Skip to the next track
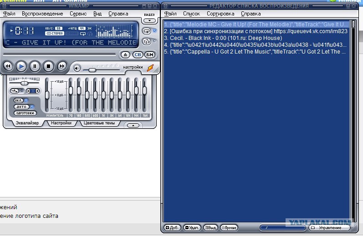 tap(62, 66)
